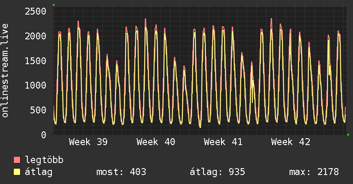Click the 'max: 2178' statistic
The image size is (353, 184).
tap(314, 172)
